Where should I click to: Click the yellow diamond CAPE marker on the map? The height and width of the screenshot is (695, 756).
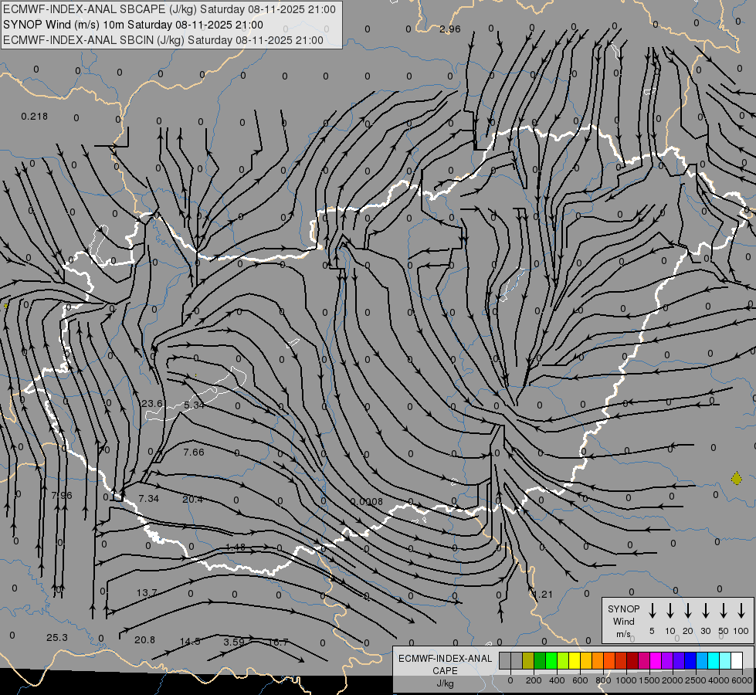[736, 479]
